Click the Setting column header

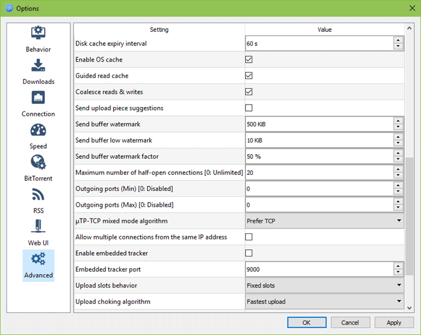point(159,30)
